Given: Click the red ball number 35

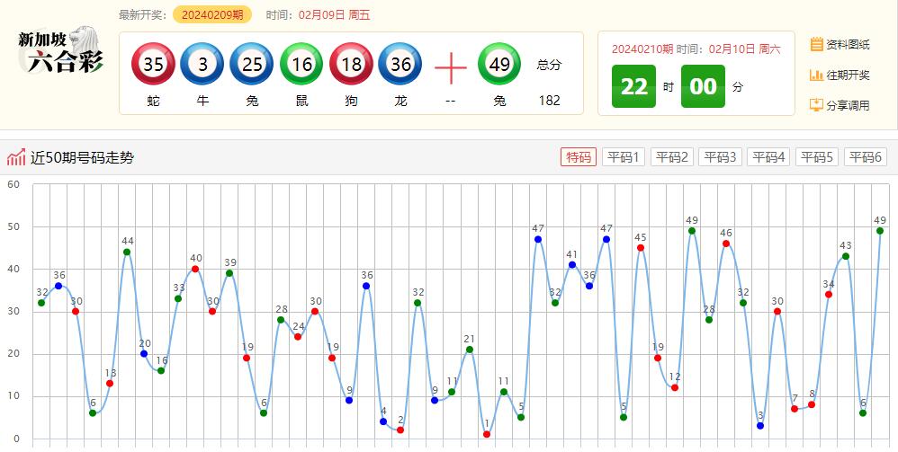Looking at the screenshot, I should click(154, 65).
